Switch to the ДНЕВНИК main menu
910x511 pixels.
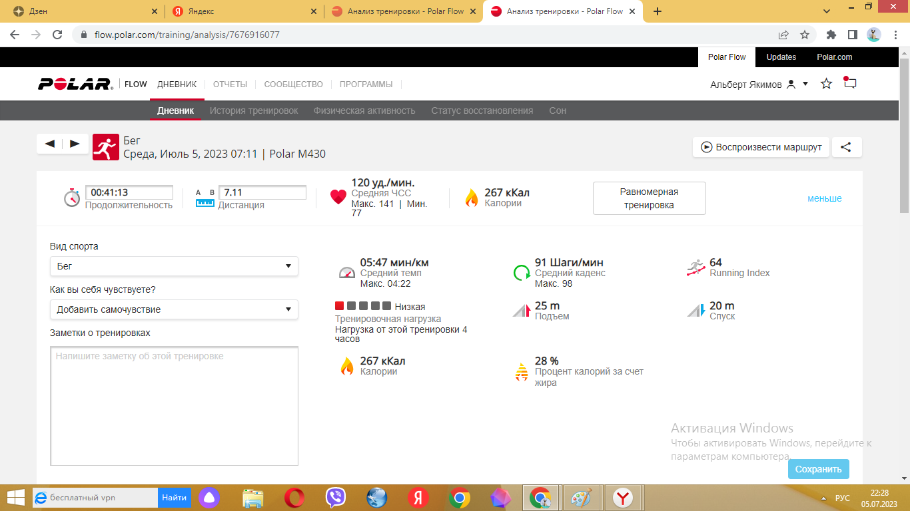click(177, 85)
